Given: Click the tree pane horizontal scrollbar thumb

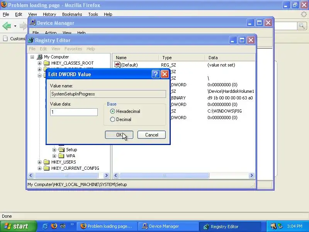Looking at the screenshot, I should pyautogui.click(x=66, y=176).
